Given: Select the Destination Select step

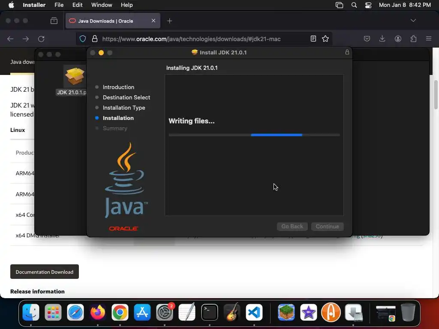Looking at the screenshot, I should point(126,97).
